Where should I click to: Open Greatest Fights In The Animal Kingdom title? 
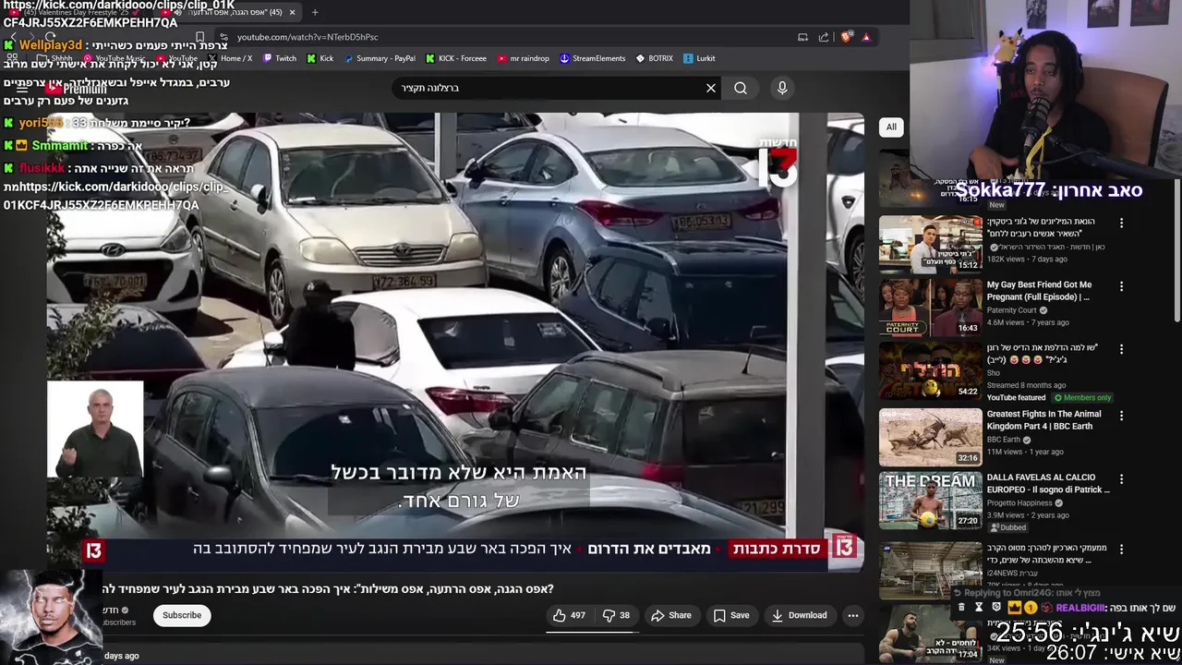(1043, 420)
